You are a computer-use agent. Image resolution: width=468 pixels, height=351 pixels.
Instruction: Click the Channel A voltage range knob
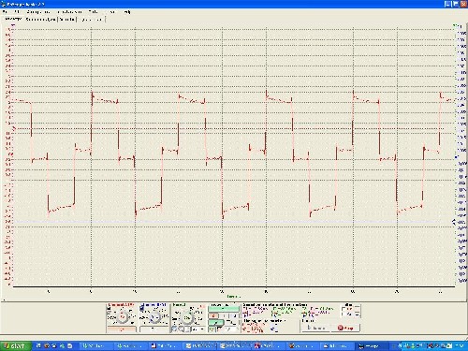pos(122,317)
